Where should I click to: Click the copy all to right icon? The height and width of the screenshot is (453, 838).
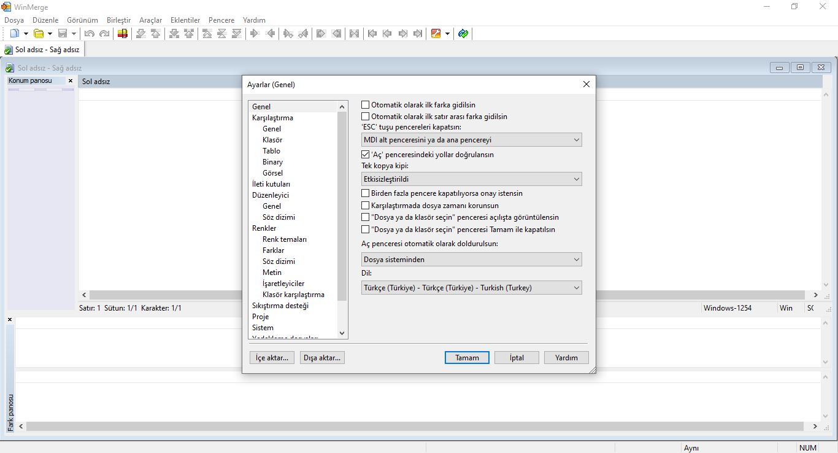point(321,34)
